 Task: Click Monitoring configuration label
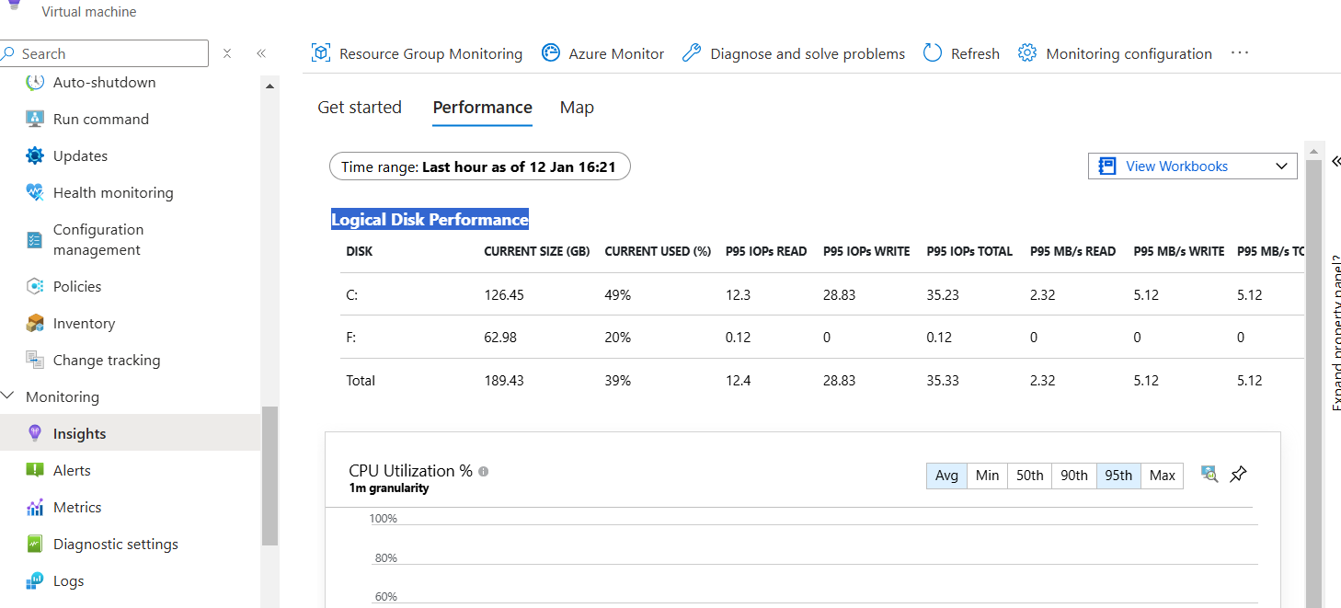pos(1129,53)
